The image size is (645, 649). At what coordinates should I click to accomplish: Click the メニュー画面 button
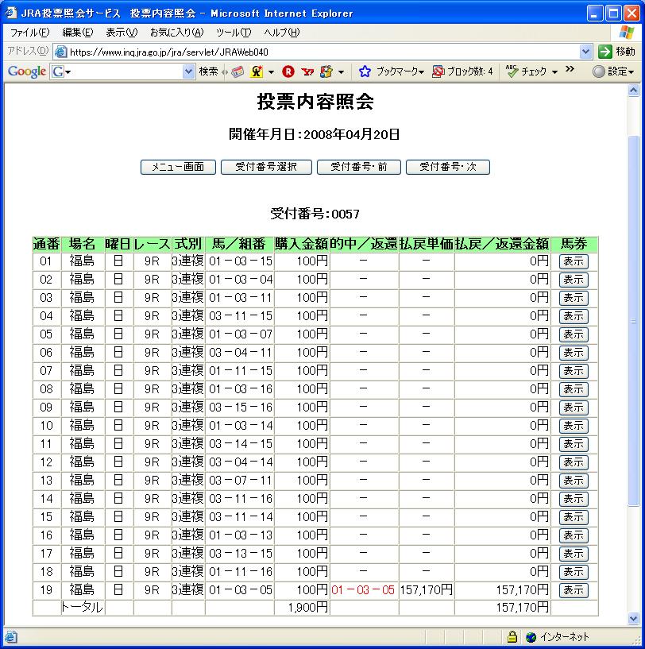pos(178,168)
